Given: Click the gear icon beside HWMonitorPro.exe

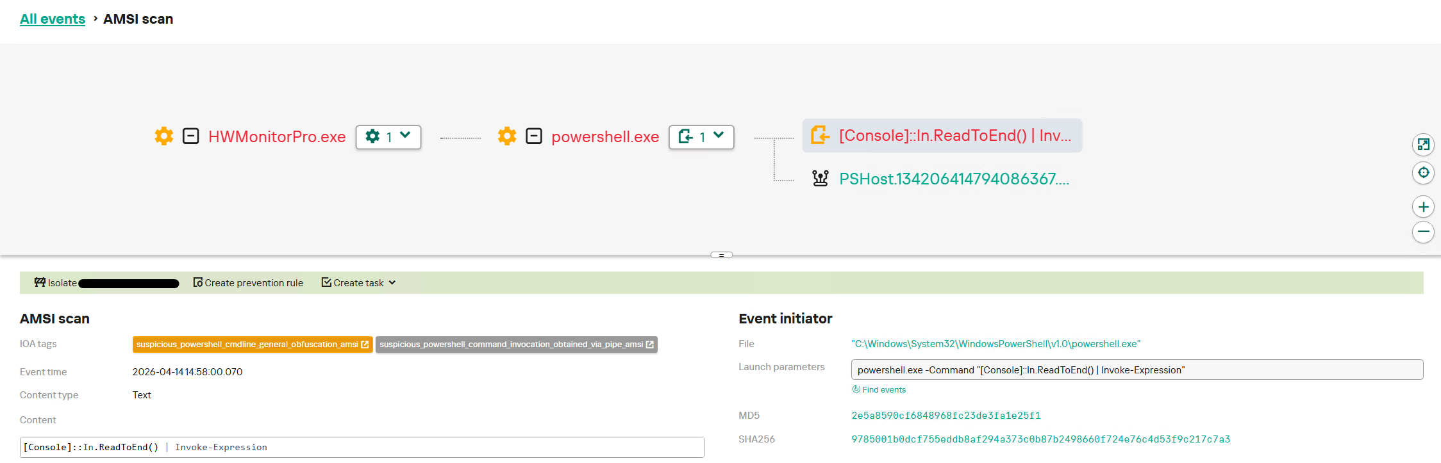Looking at the screenshot, I should coord(164,136).
